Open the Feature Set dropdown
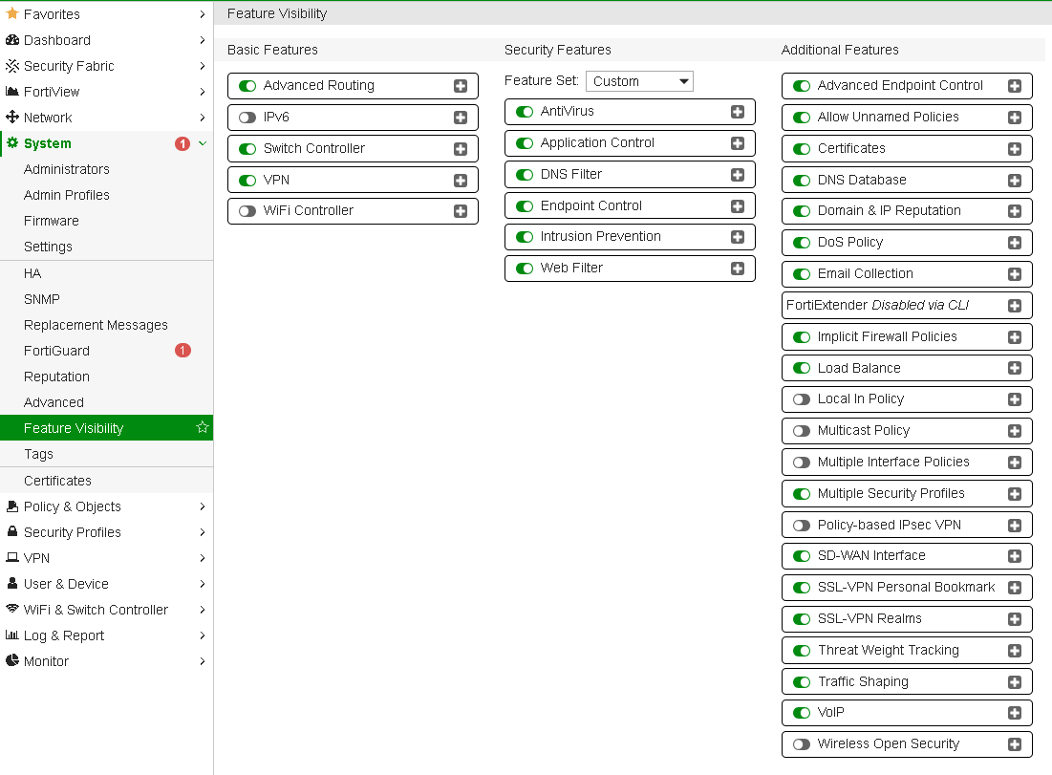1052x775 pixels. (x=639, y=81)
